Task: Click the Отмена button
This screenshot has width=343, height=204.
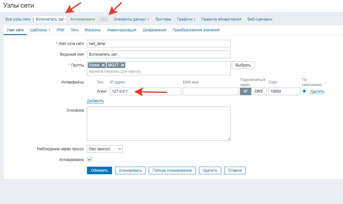Action: coord(235,170)
